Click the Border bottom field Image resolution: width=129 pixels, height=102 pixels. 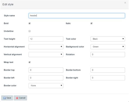tap(108, 70)
